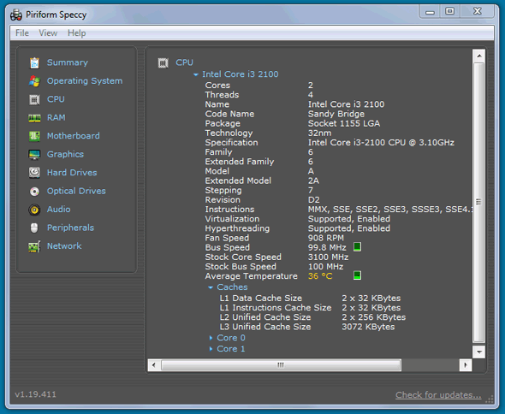The image size is (505, 414).
Task: View the Network section
Action: 64,246
